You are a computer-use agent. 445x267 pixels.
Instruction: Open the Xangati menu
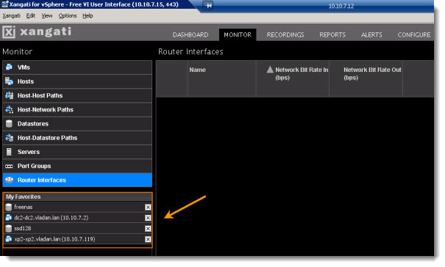pyautogui.click(x=11, y=16)
